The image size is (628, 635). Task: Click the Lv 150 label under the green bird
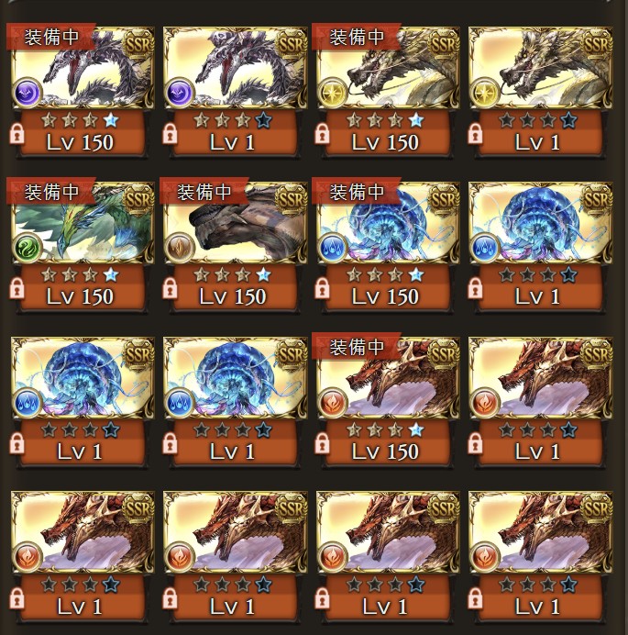(x=80, y=296)
